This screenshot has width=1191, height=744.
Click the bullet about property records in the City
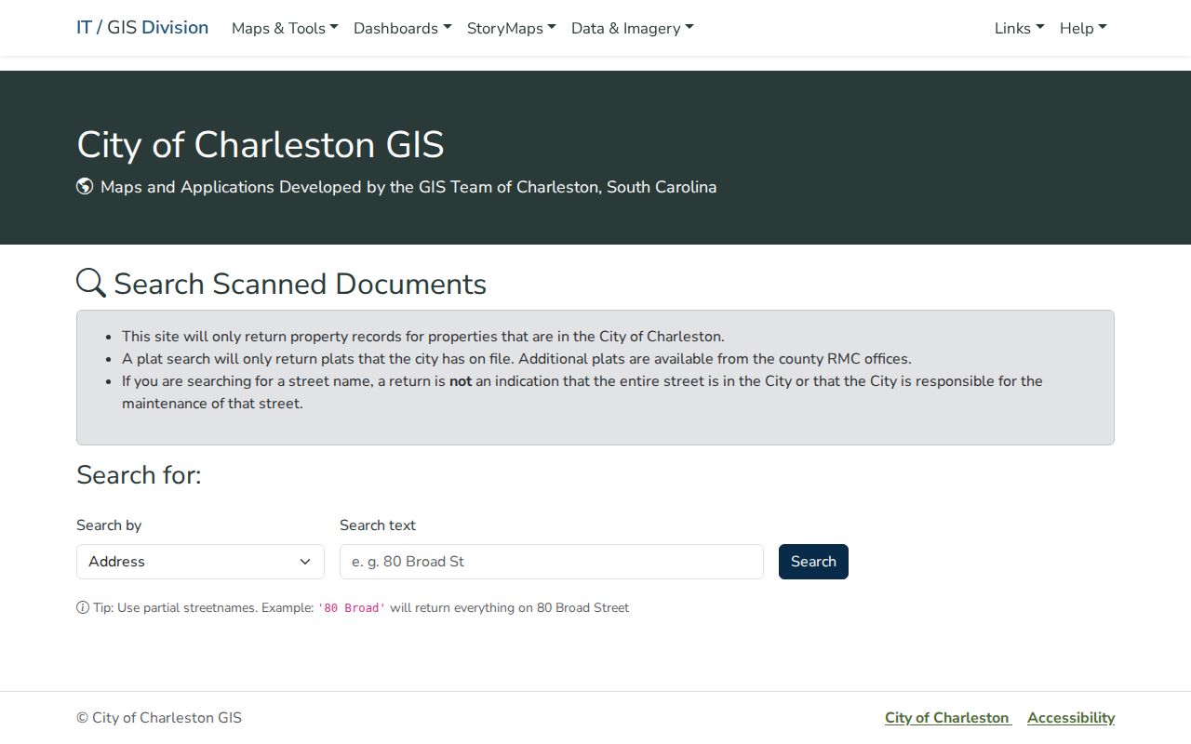click(x=423, y=336)
